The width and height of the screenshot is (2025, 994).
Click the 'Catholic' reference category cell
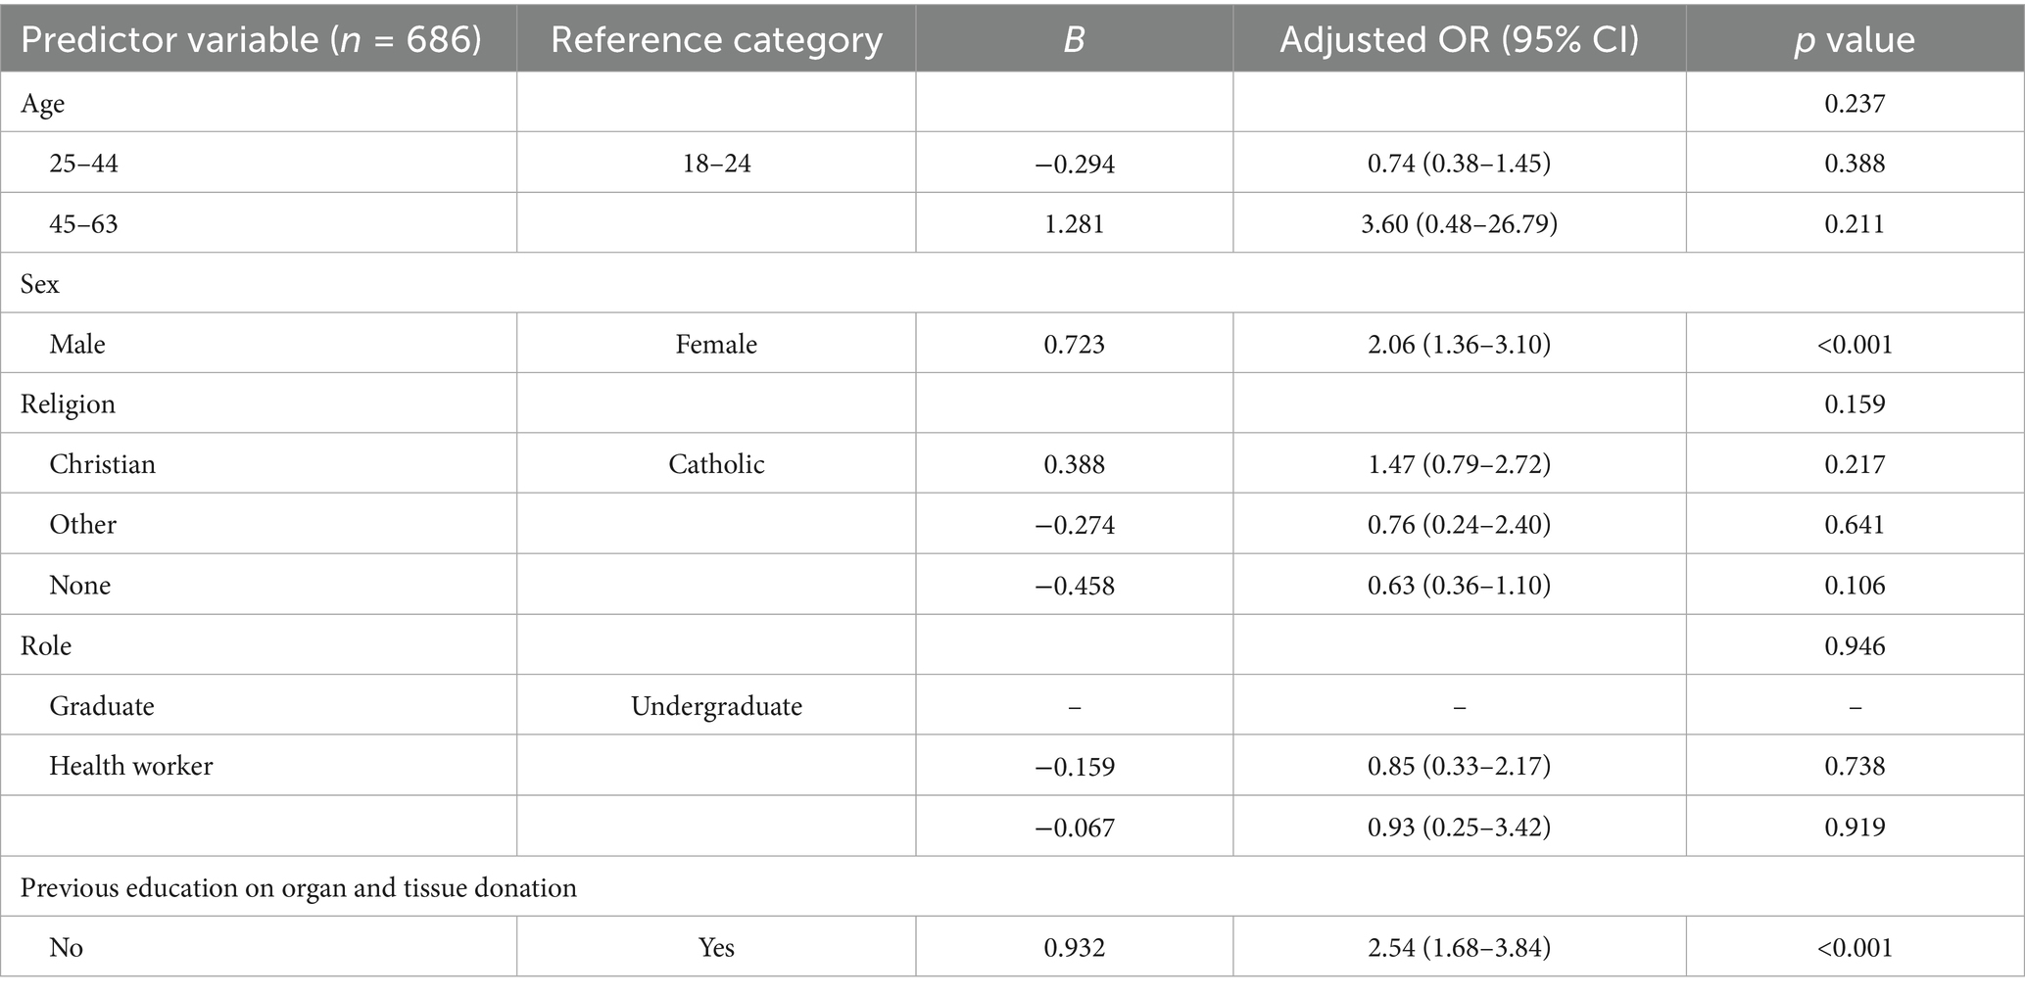716,464
